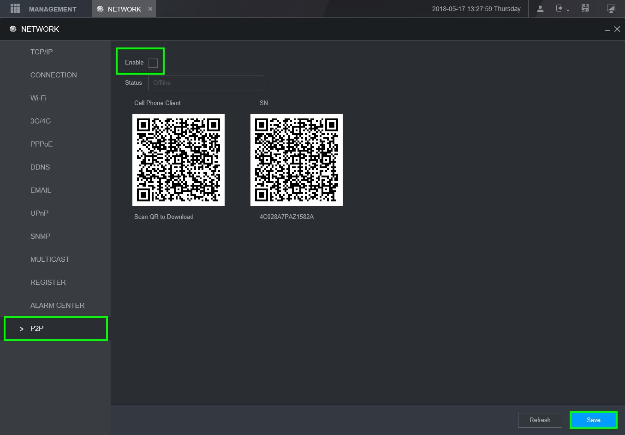Image resolution: width=625 pixels, height=435 pixels.
Task: Go to DDNS settings
Action: click(x=40, y=167)
